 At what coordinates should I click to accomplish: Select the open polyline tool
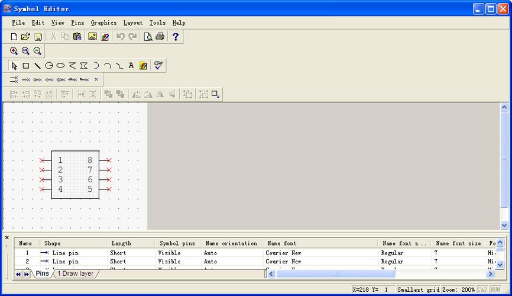pyautogui.click(x=73, y=66)
